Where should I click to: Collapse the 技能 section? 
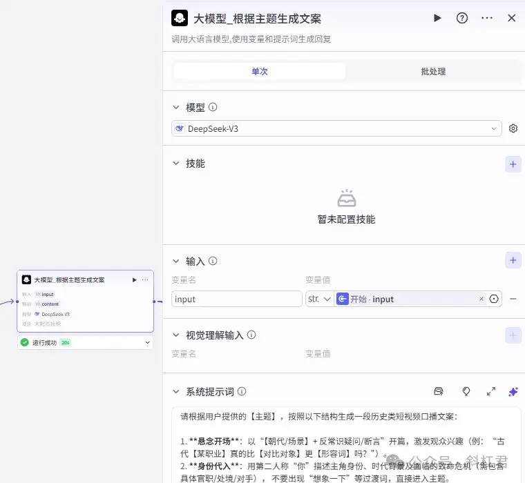(x=175, y=164)
